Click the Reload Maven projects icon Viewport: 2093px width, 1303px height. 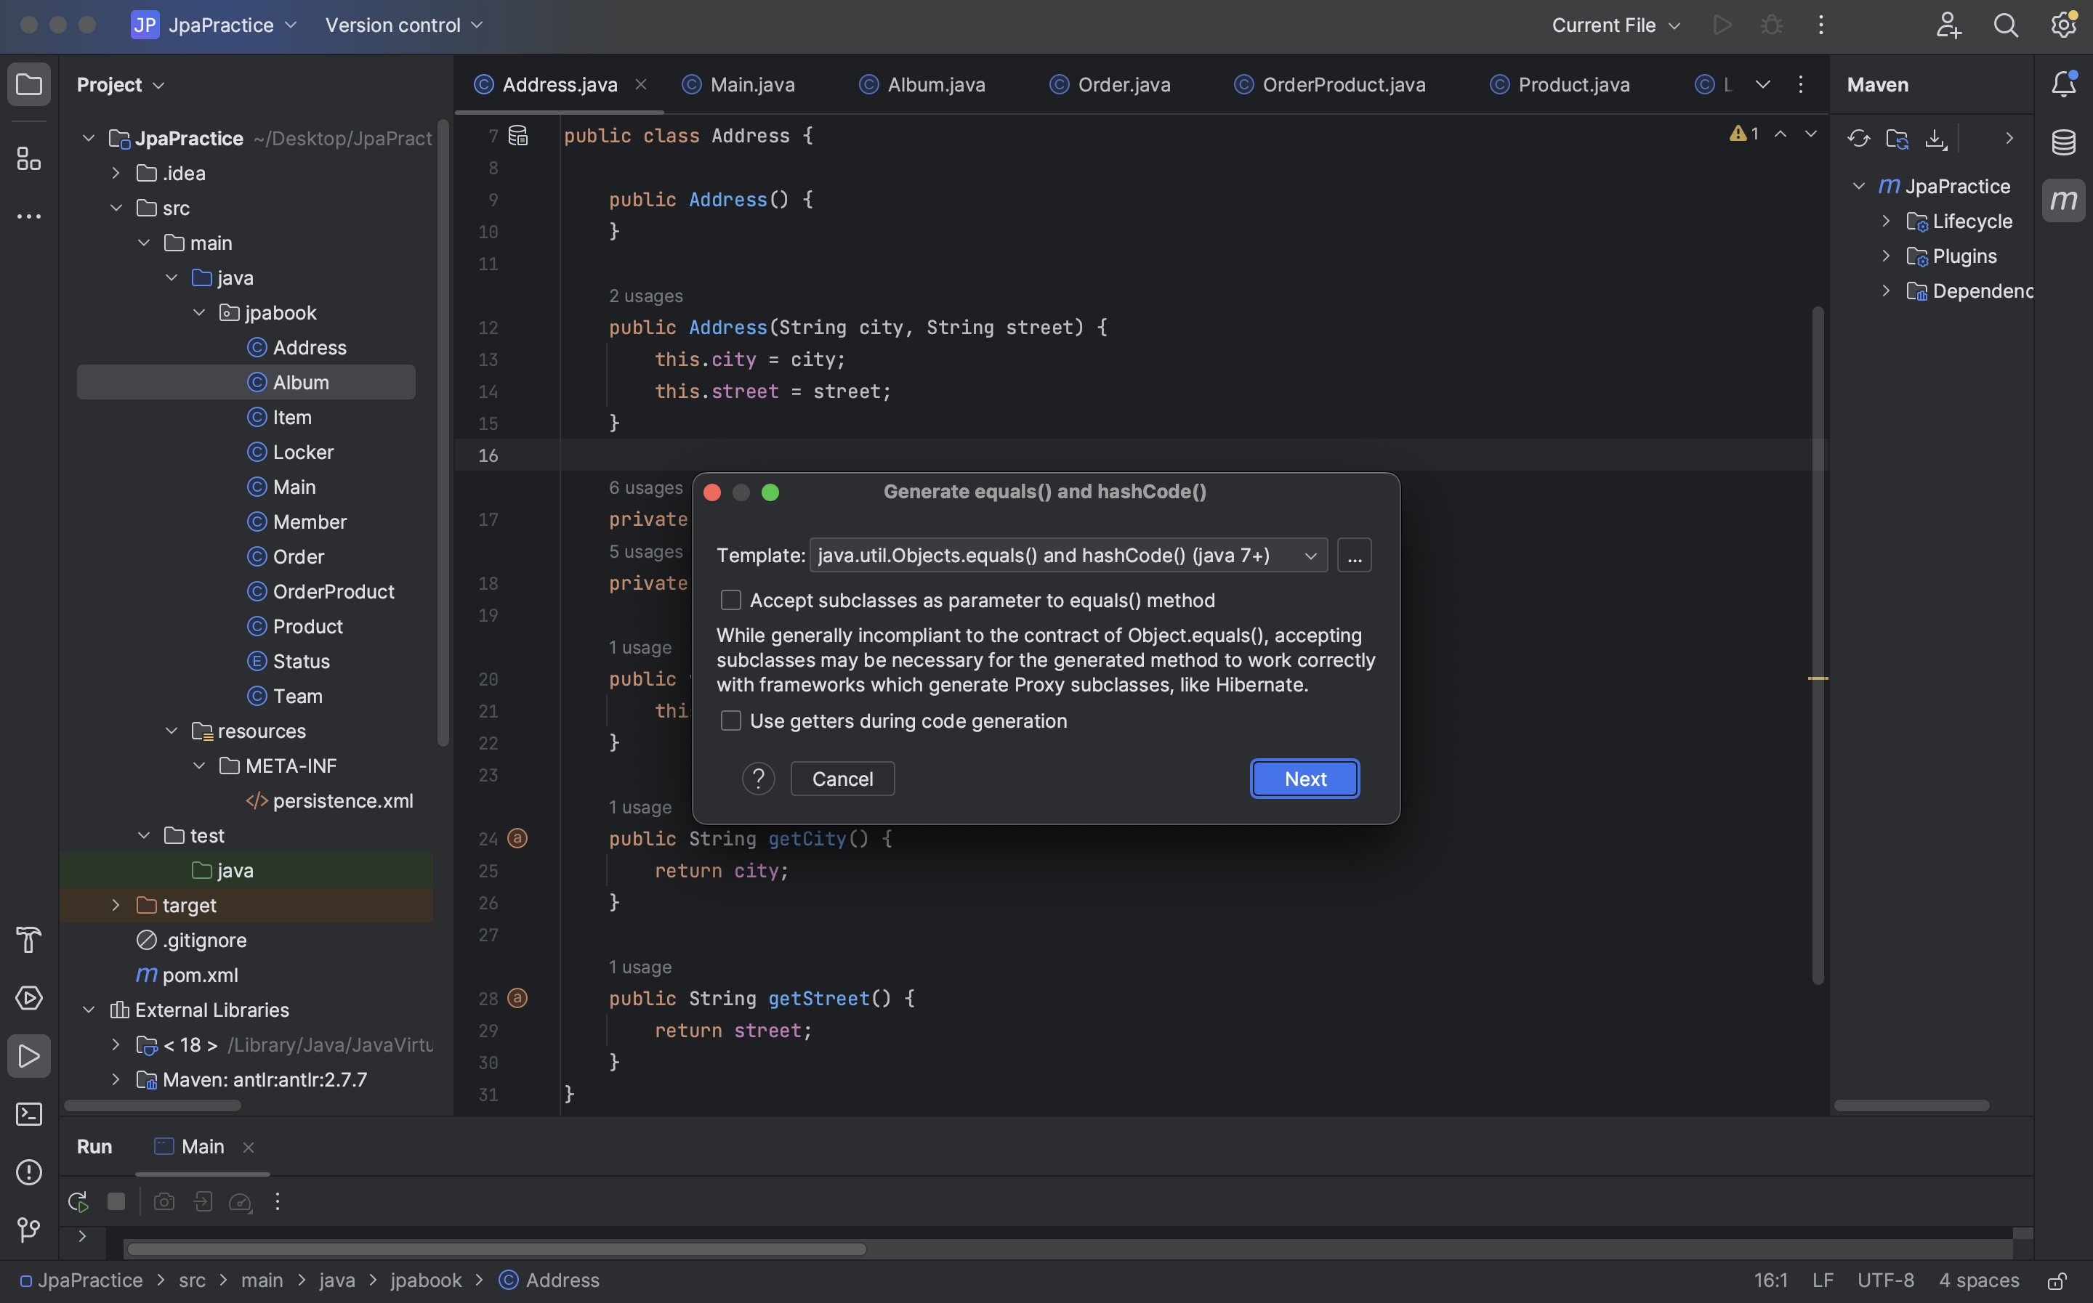(x=1858, y=139)
